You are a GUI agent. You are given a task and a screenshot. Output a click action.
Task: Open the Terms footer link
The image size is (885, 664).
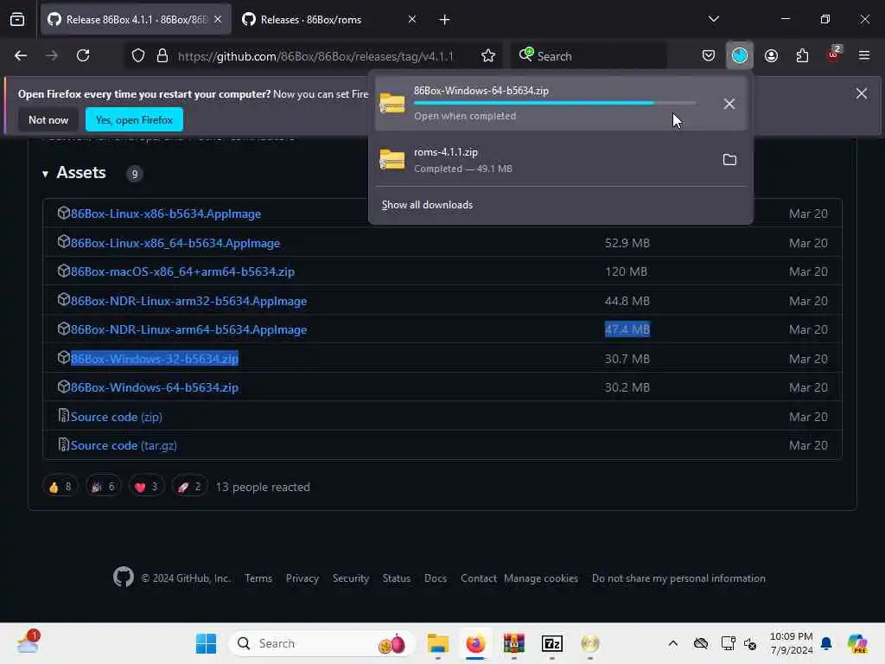[258, 578]
